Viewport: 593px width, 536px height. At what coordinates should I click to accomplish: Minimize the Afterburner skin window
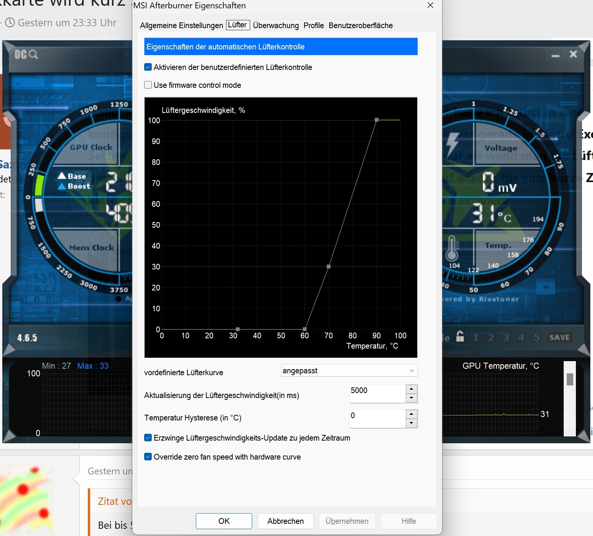click(555, 56)
